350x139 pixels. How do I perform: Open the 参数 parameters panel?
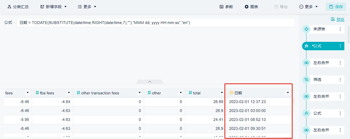coord(226,7)
